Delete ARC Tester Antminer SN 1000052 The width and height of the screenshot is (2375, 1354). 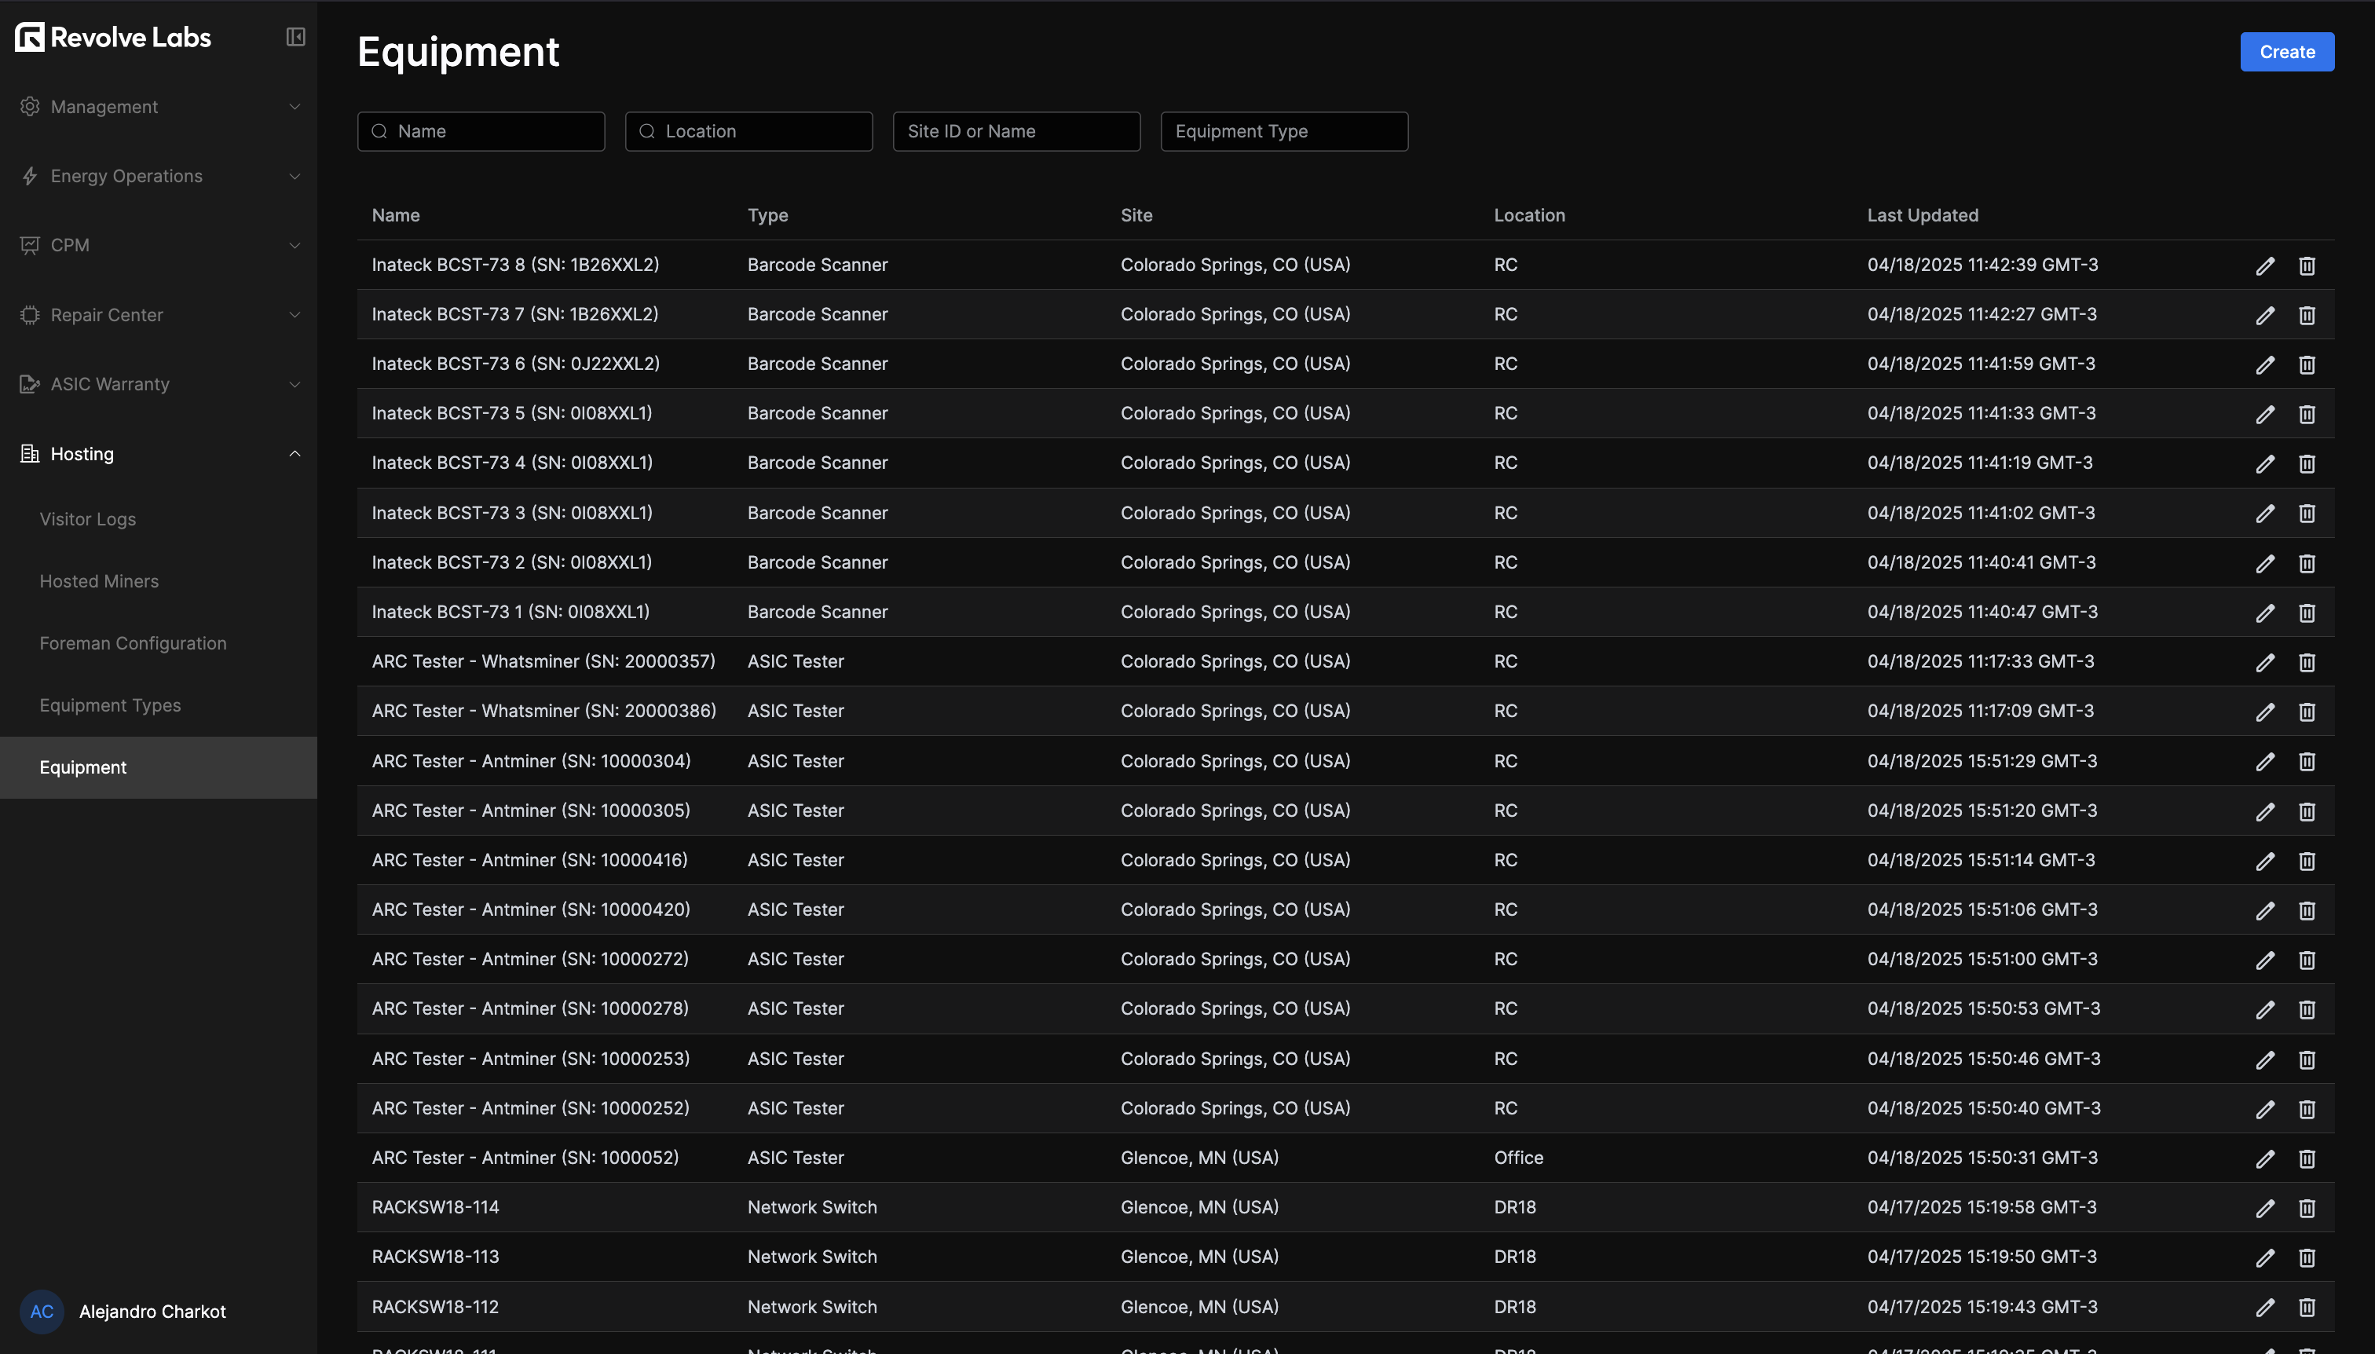point(2306,1158)
